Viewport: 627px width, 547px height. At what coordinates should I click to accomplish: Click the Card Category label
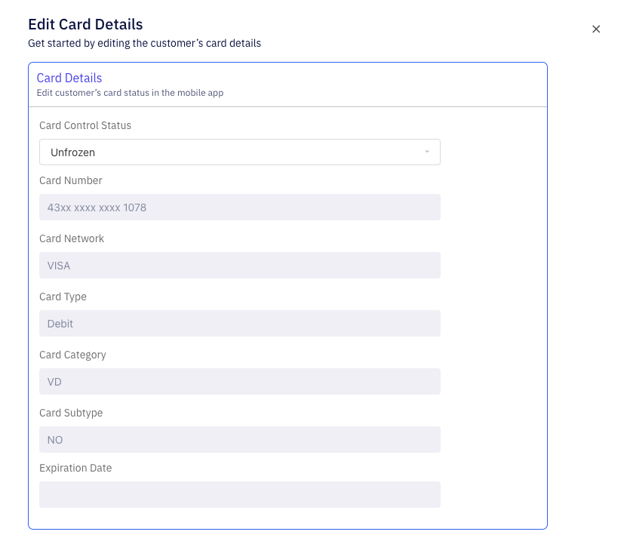click(x=72, y=355)
